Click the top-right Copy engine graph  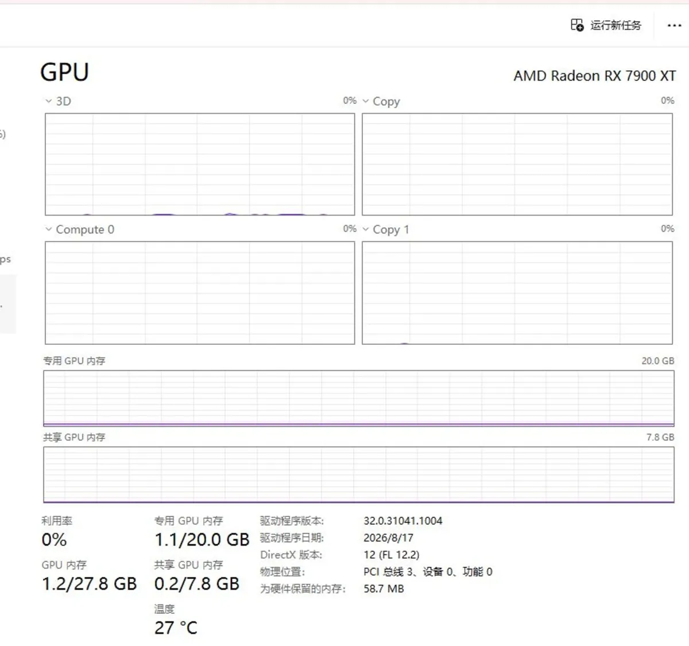[517, 164]
